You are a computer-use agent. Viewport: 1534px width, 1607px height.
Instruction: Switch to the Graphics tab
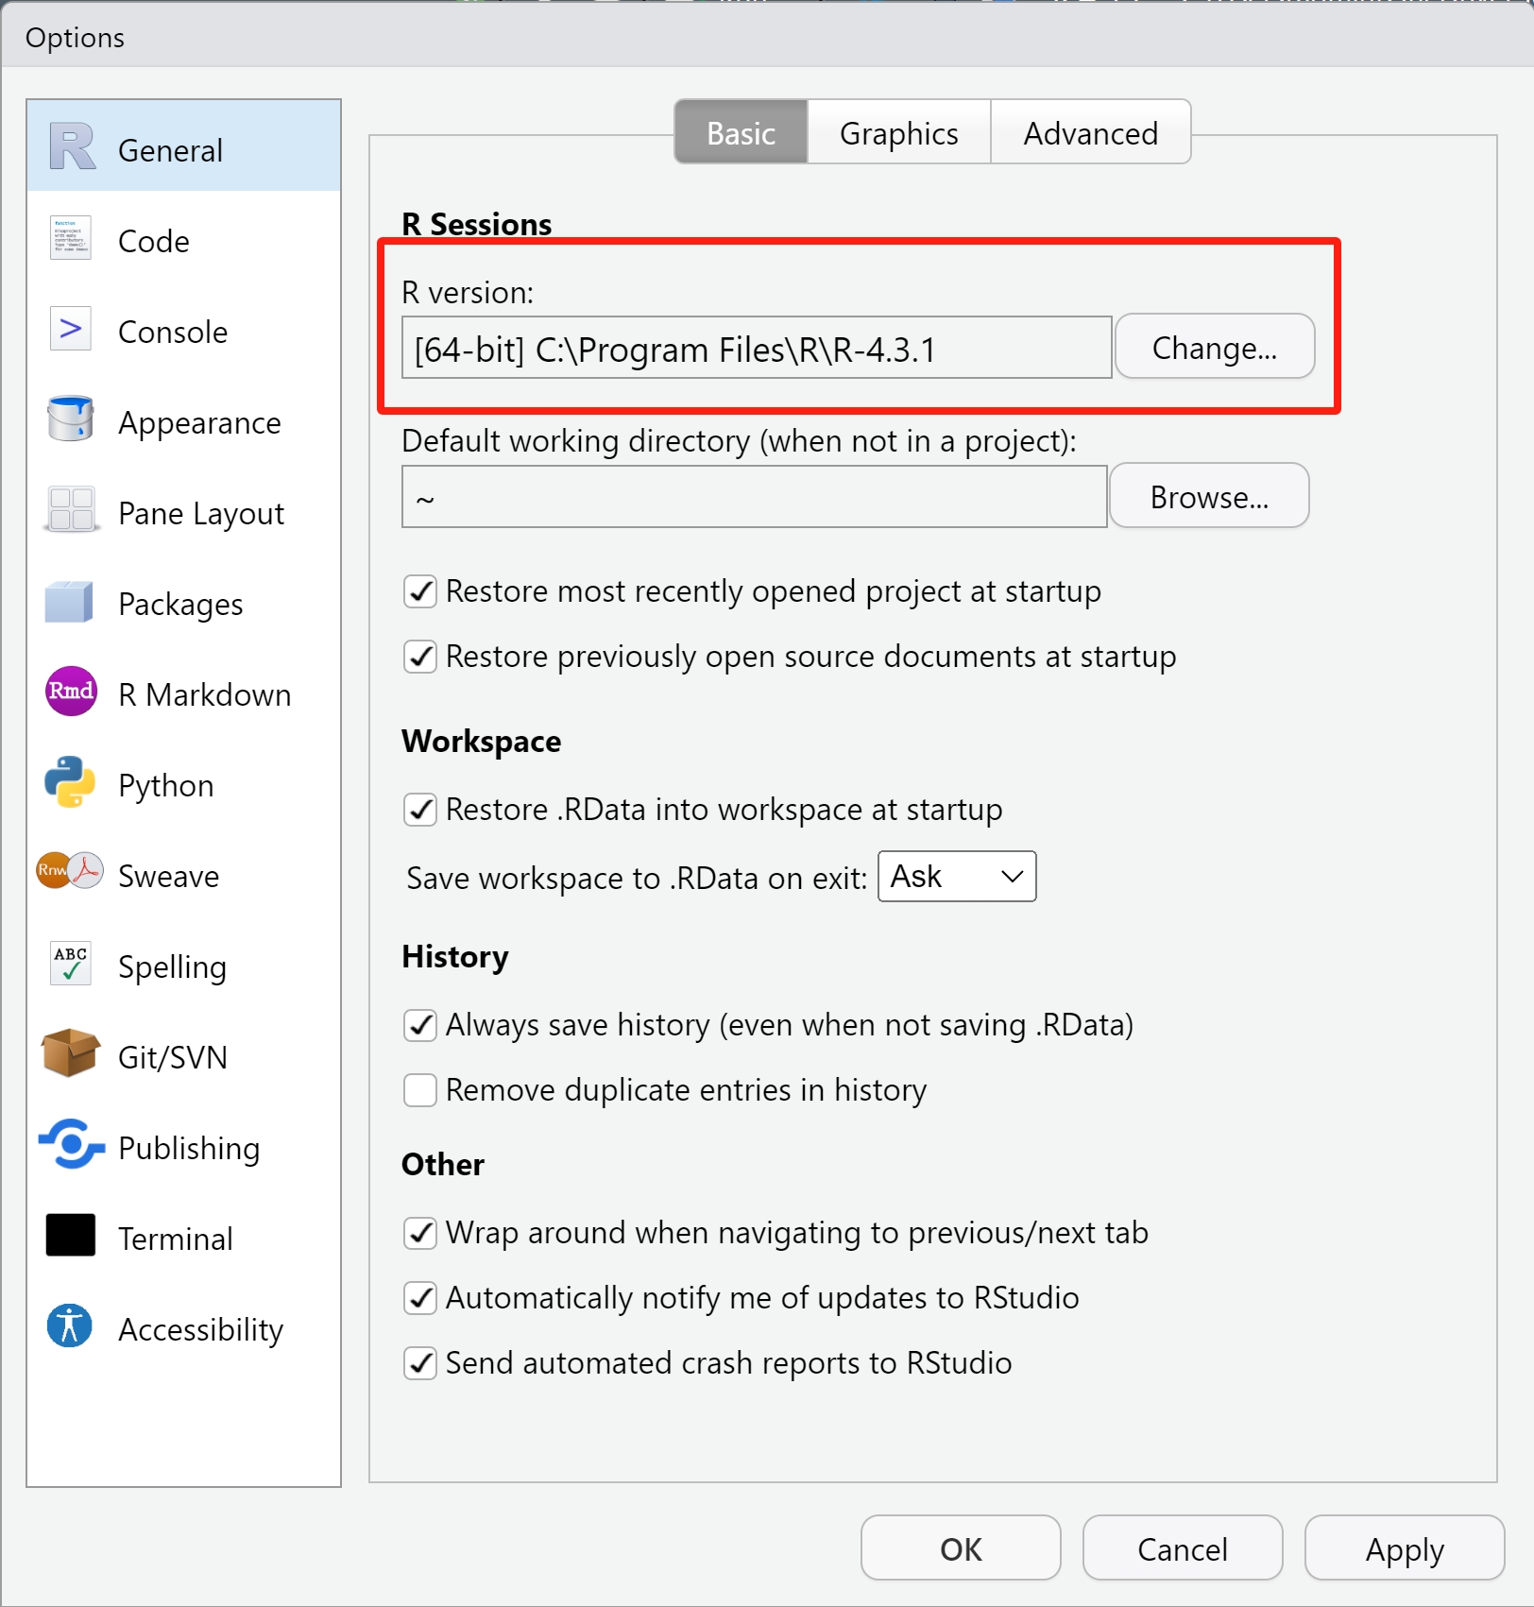tap(898, 133)
